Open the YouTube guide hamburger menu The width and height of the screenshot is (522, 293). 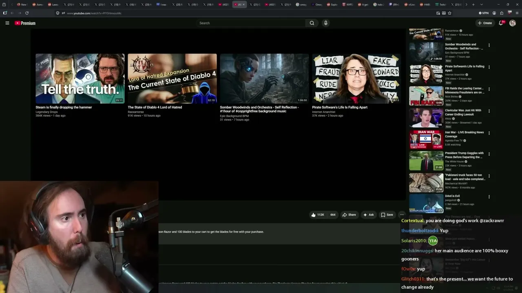click(7, 23)
